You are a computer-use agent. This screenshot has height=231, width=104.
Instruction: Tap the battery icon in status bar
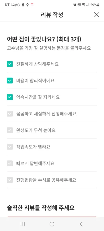[98, 5]
